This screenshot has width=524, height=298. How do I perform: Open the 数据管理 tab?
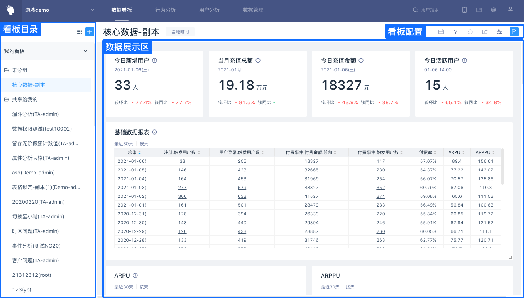point(253,10)
